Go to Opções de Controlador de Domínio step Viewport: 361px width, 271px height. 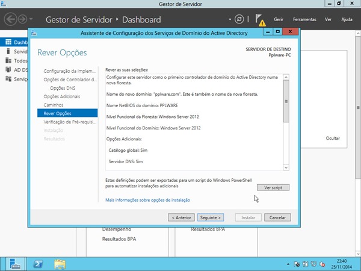point(69,79)
